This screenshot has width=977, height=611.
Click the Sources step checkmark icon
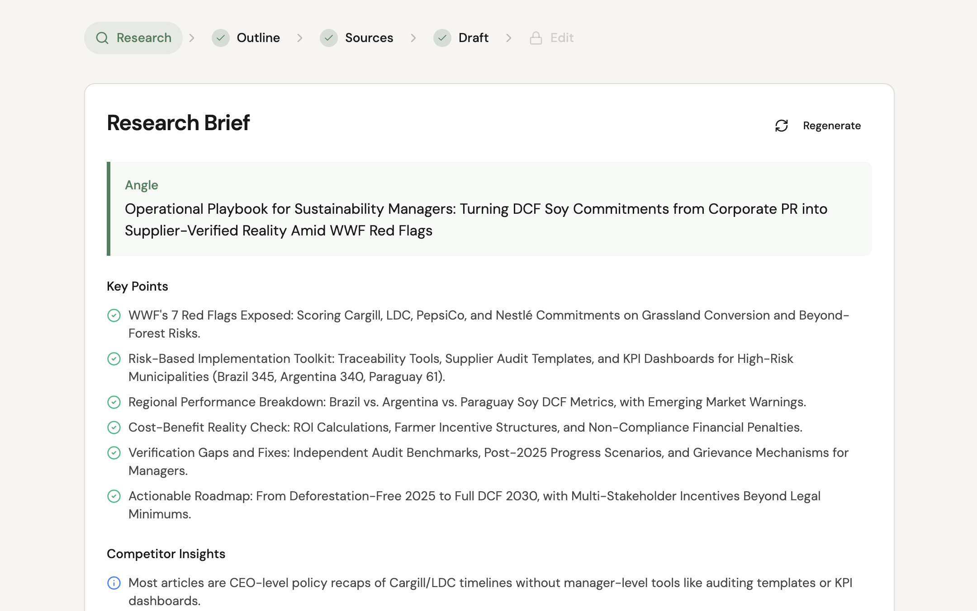329,38
